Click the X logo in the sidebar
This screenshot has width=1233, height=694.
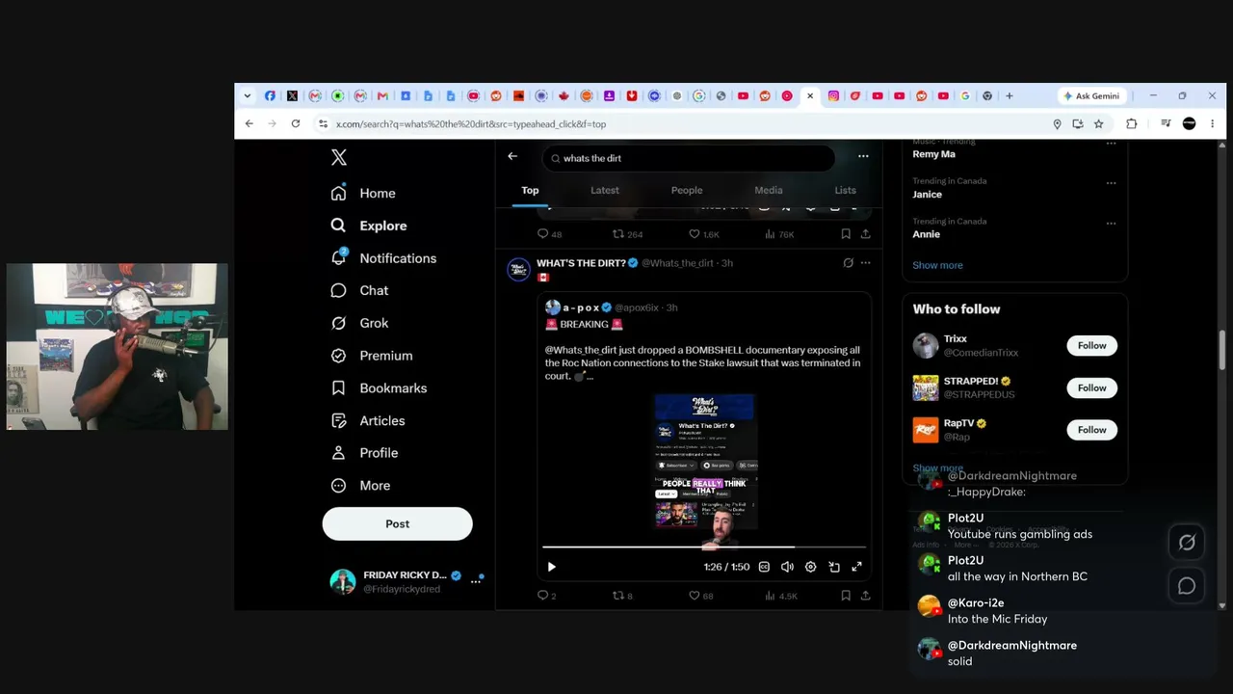click(x=338, y=157)
